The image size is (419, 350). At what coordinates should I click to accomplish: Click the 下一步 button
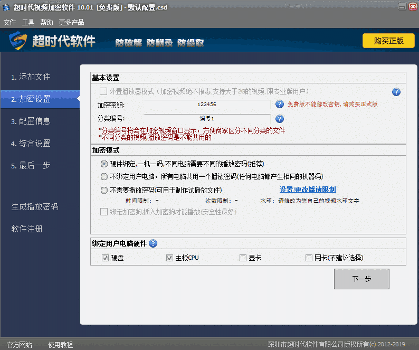click(361, 279)
